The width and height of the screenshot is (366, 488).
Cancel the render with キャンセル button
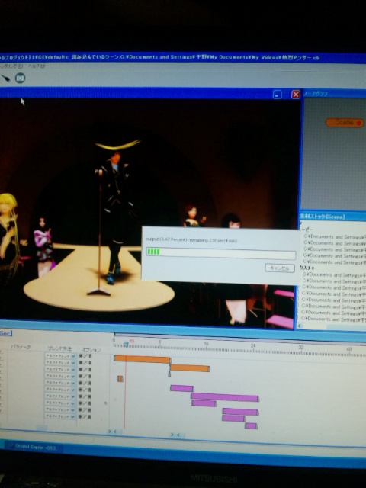coord(280,268)
